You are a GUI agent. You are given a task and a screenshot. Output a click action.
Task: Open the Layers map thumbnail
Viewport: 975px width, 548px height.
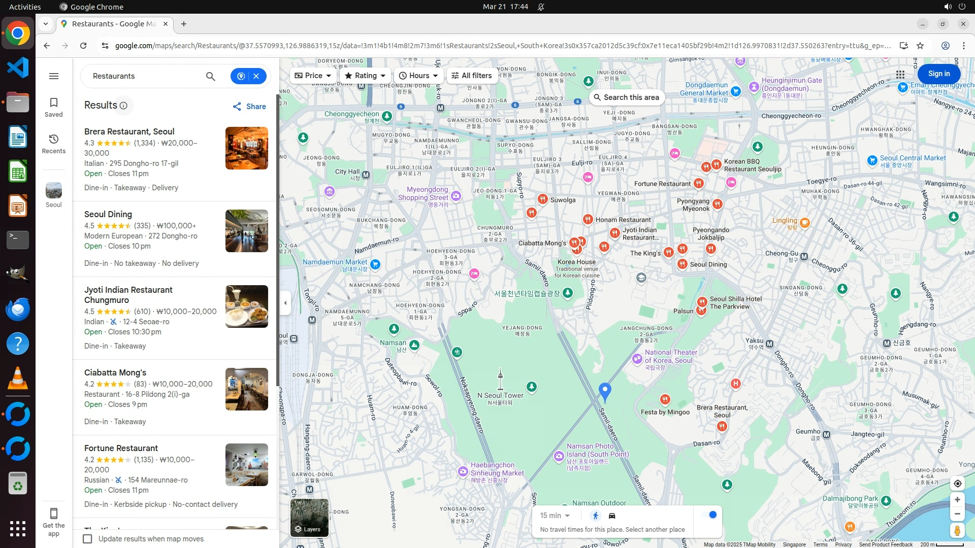pyautogui.click(x=309, y=517)
